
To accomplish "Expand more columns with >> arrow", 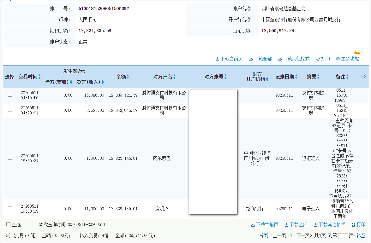I will click(363, 77).
